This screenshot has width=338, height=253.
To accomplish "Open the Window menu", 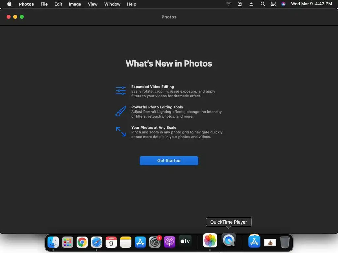I will pyautogui.click(x=112, y=4).
